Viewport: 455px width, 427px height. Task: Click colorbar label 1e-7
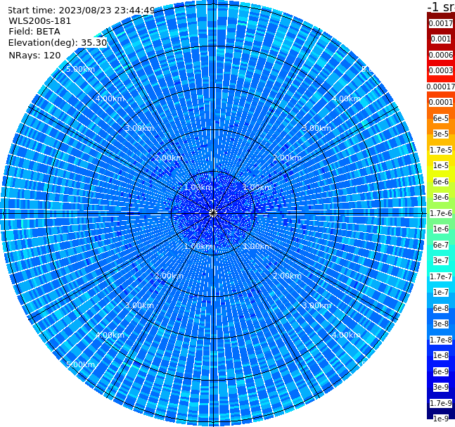441,292
